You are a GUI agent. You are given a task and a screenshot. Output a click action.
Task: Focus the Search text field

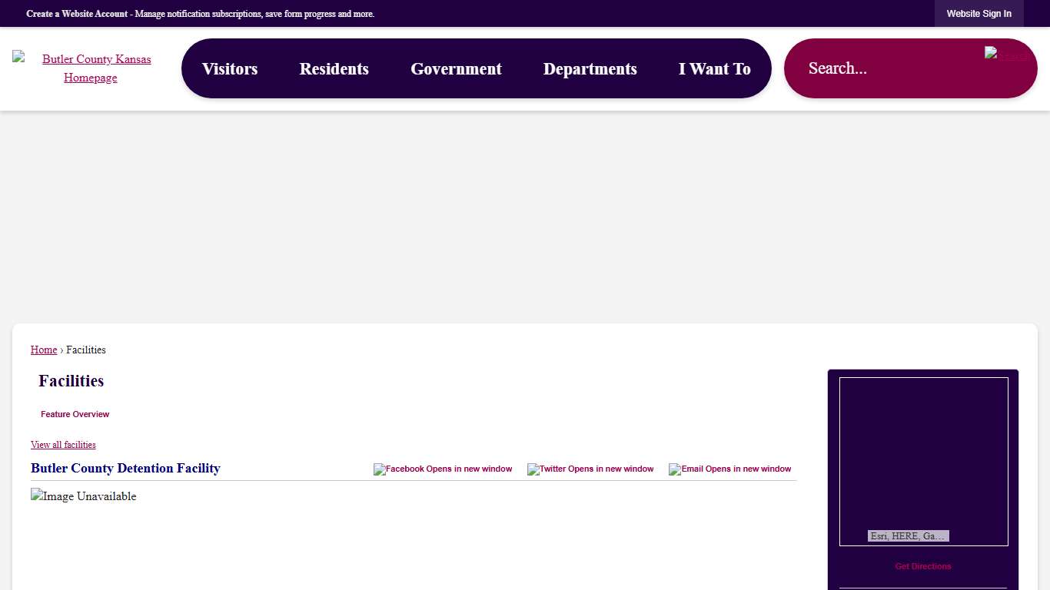point(884,68)
